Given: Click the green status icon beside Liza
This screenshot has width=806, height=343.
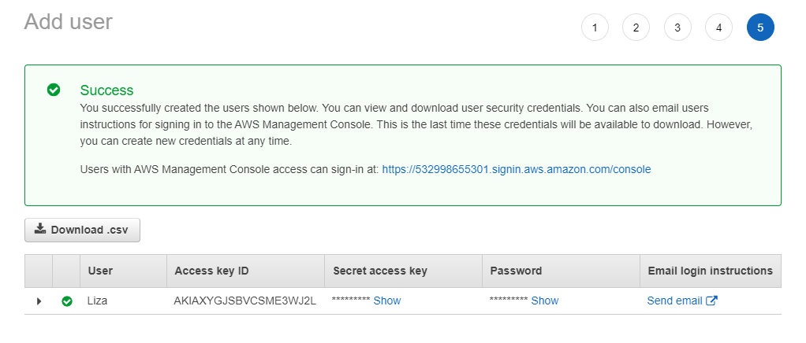Looking at the screenshot, I should pos(67,301).
